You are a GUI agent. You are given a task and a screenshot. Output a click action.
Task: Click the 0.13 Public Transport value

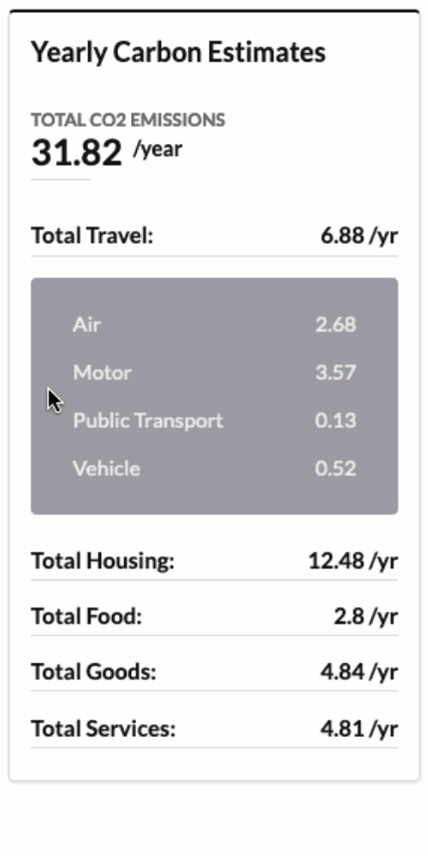tap(336, 420)
